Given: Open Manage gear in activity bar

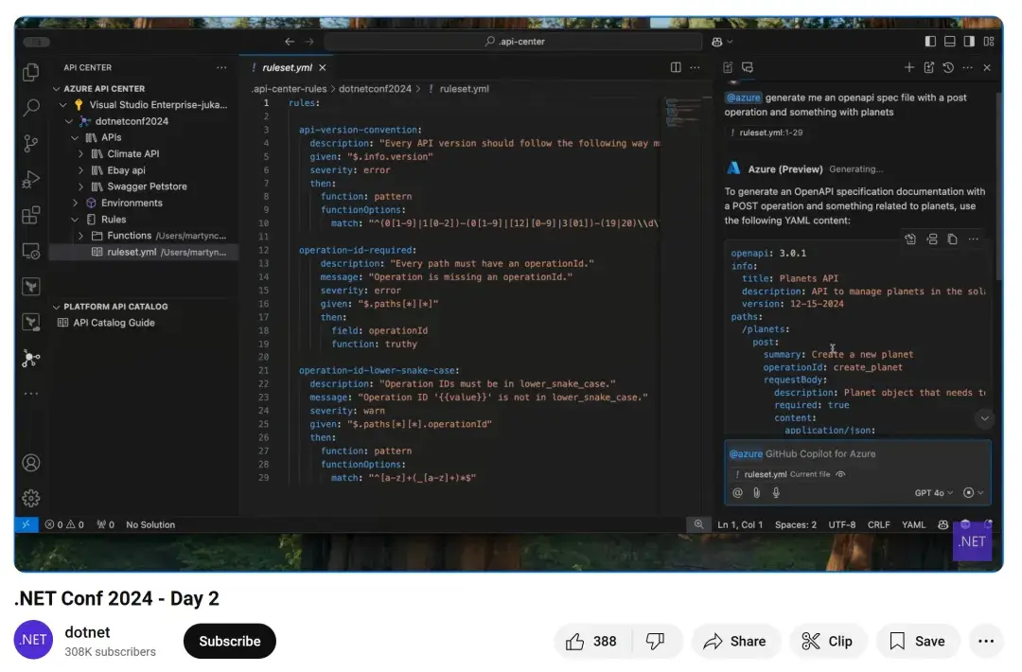Looking at the screenshot, I should tap(30, 499).
